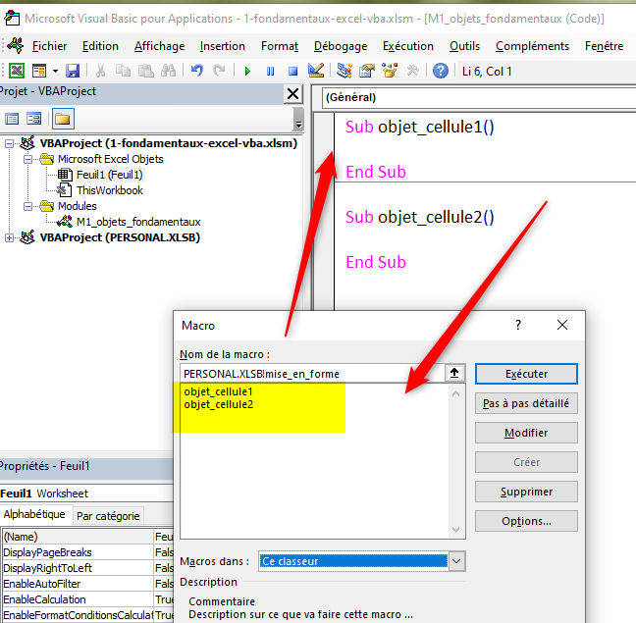Image resolution: width=636 pixels, height=623 pixels.
Task: Pause execution with Break icon
Action: pyautogui.click(x=270, y=72)
